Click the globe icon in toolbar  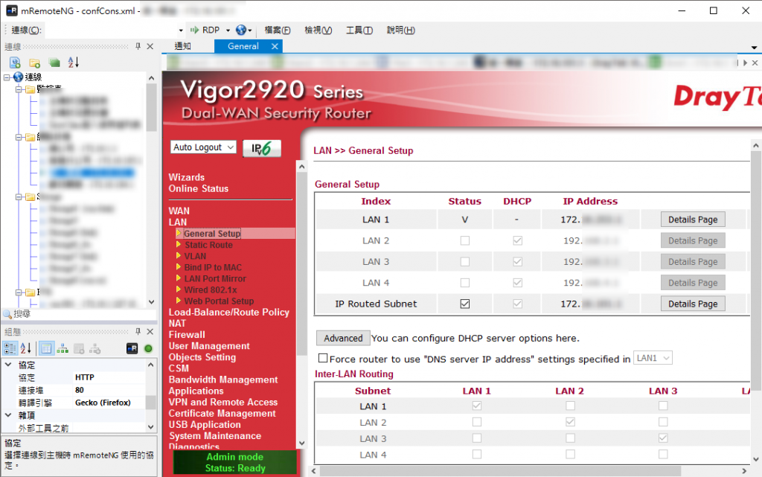[x=241, y=30]
